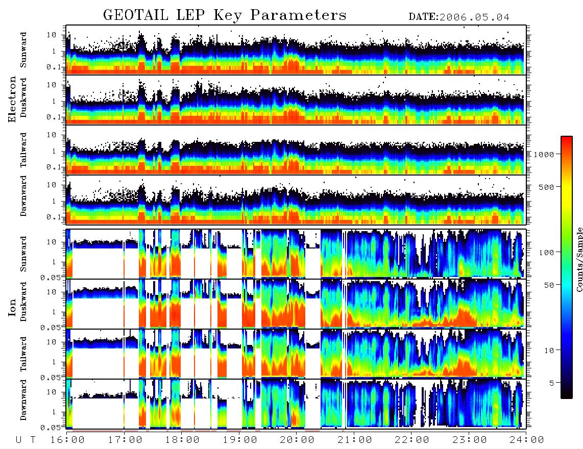This screenshot has width=583, height=449.
Task: Click inside the Ion Sunward spectrogram panel
Action: pos(296,254)
